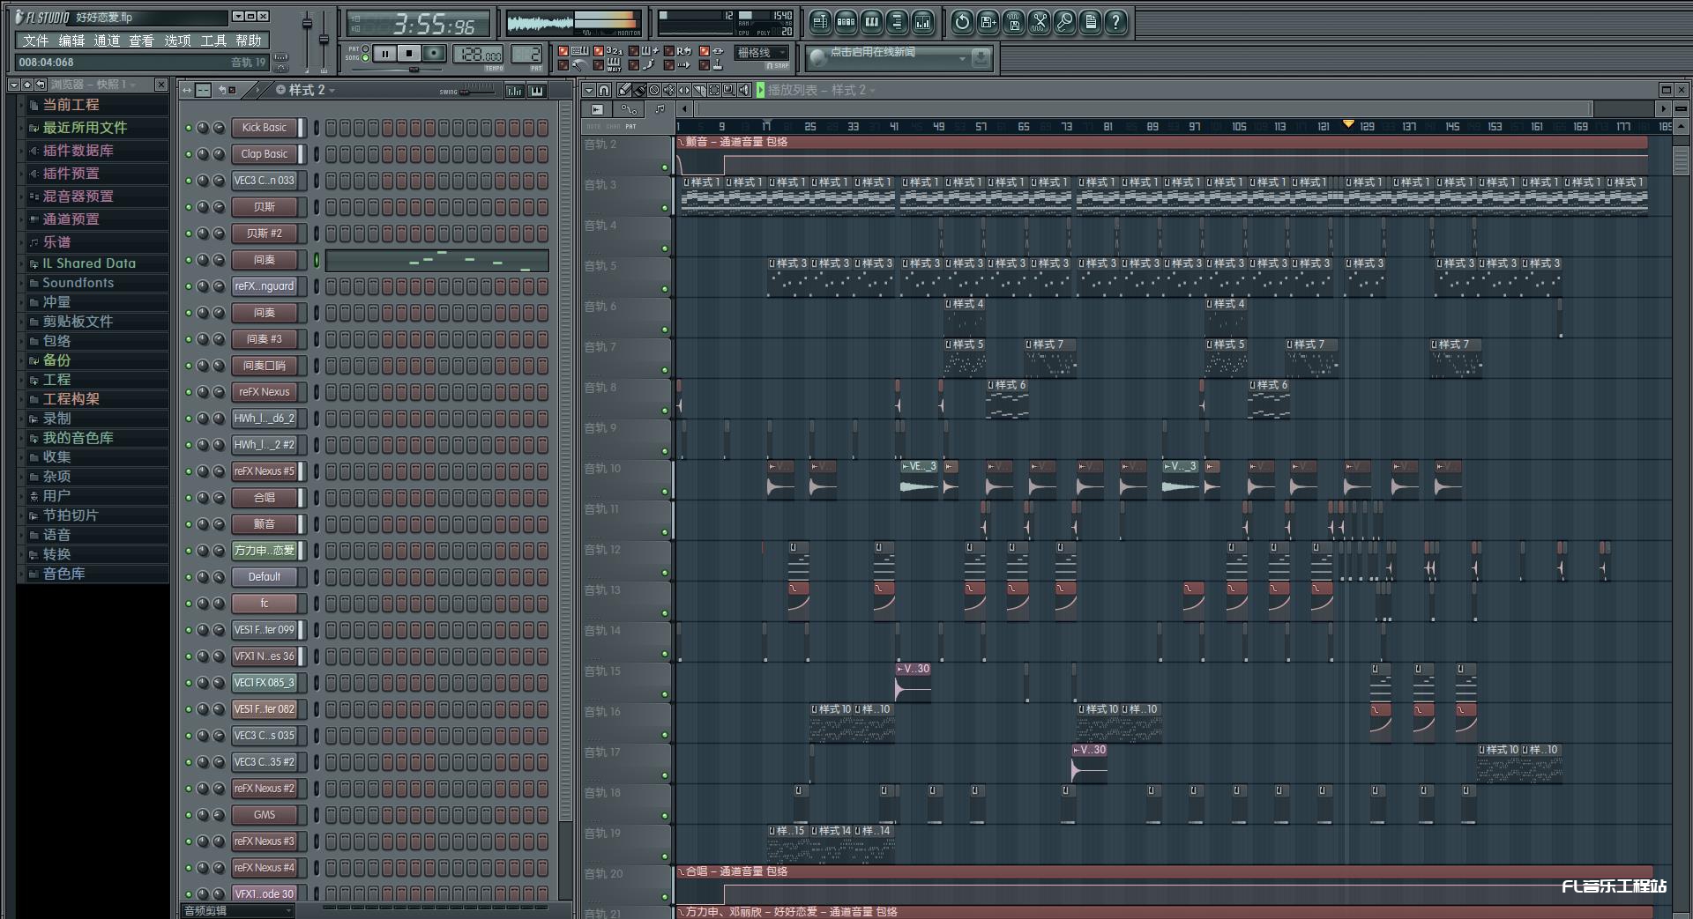The height and width of the screenshot is (919, 1693).
Task: Open the step sequencer shortcut icon
Action: pos(846,22)
